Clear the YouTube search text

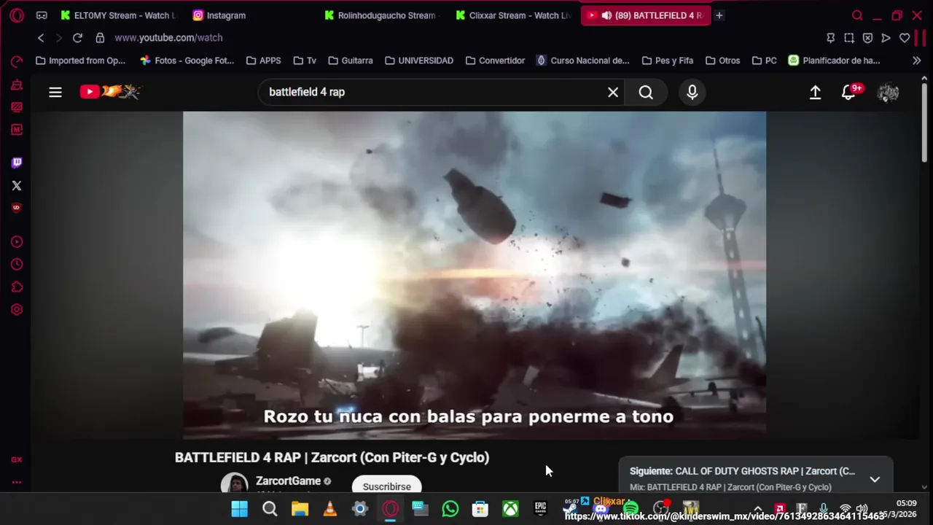tap(613, 92)
